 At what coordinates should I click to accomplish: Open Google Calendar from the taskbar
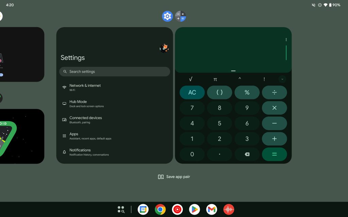click(x=143, y=210)
